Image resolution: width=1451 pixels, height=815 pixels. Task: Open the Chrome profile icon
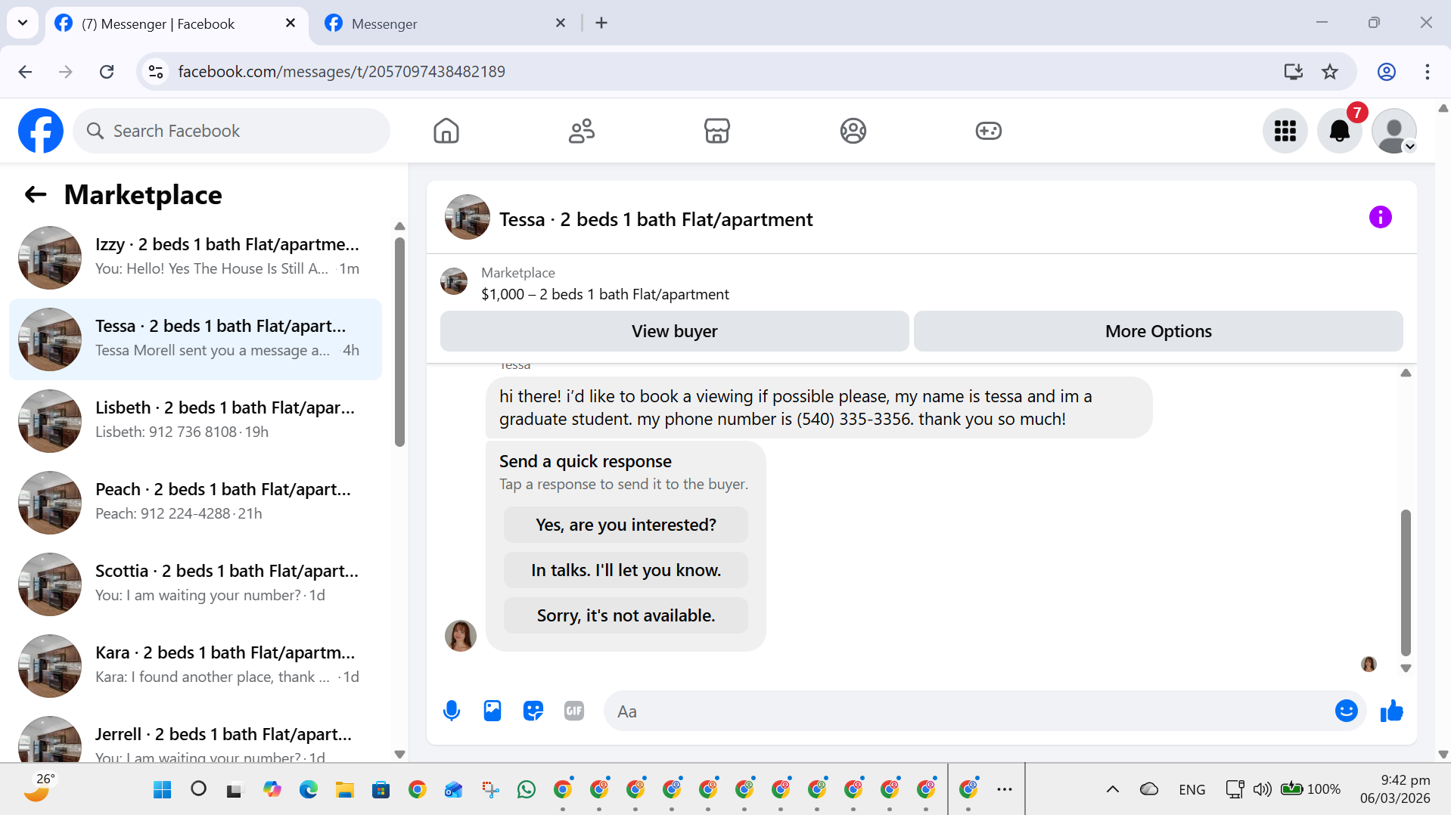click(x=1386, y=71)
